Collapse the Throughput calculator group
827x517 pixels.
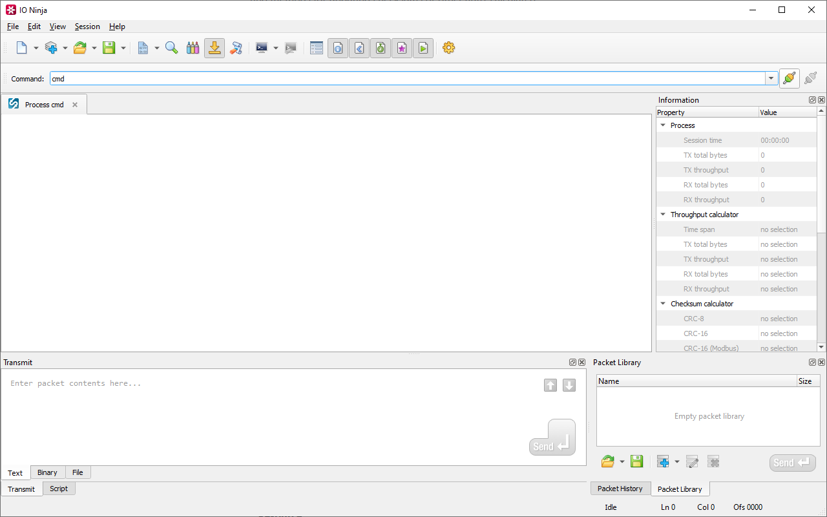point(663,215)
